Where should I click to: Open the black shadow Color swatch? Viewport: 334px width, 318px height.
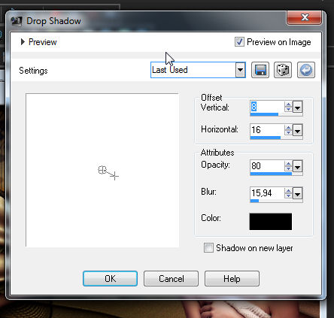point(271,222)
